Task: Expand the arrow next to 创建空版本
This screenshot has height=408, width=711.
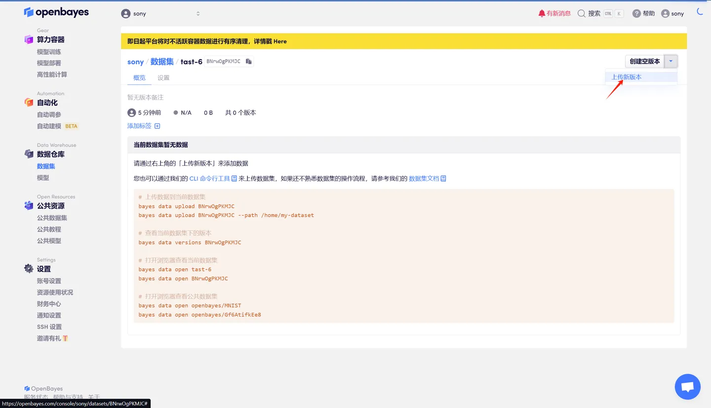Action: (x=671, y=61)
